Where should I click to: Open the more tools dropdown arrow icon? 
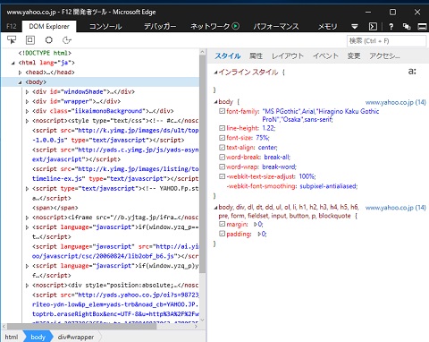coord(355,27)
